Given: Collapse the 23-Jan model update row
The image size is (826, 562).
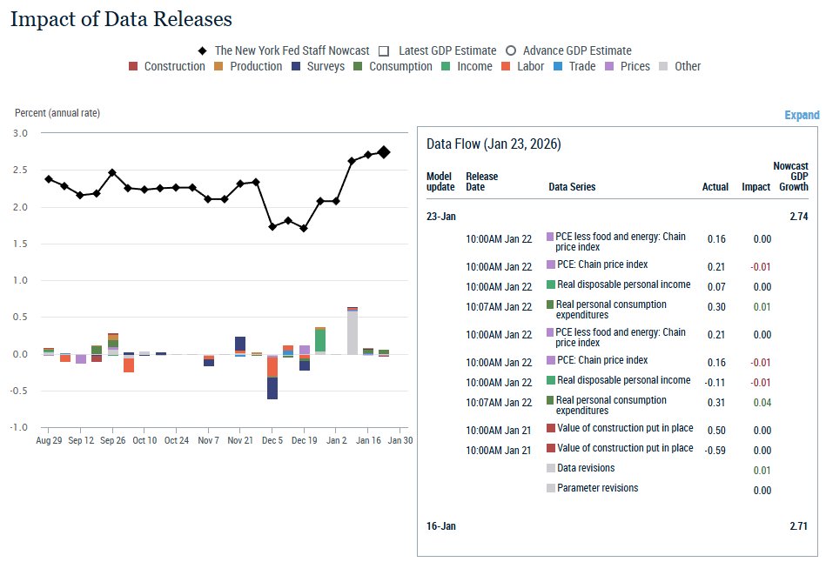Looking at the screenshot, I should (440, 216).
